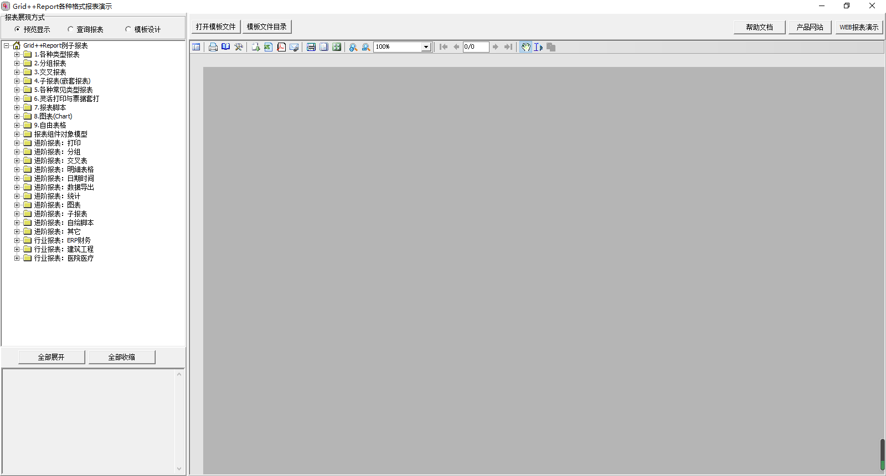Select 进阶报表：数据导出 tree item

(64, 188)
